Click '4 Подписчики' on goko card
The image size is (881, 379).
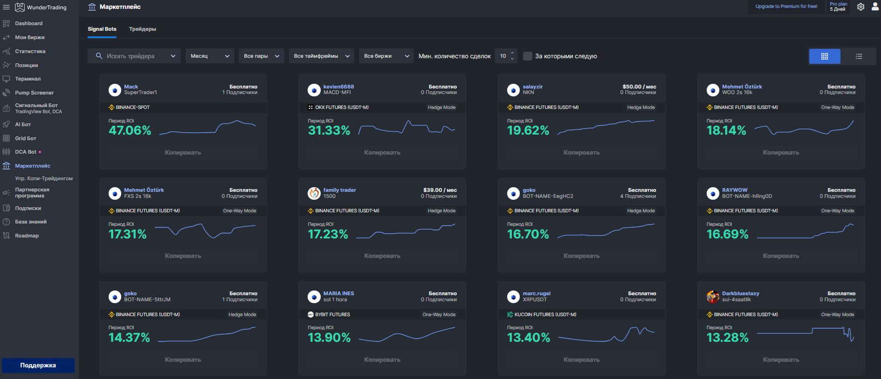click(638, 196)
